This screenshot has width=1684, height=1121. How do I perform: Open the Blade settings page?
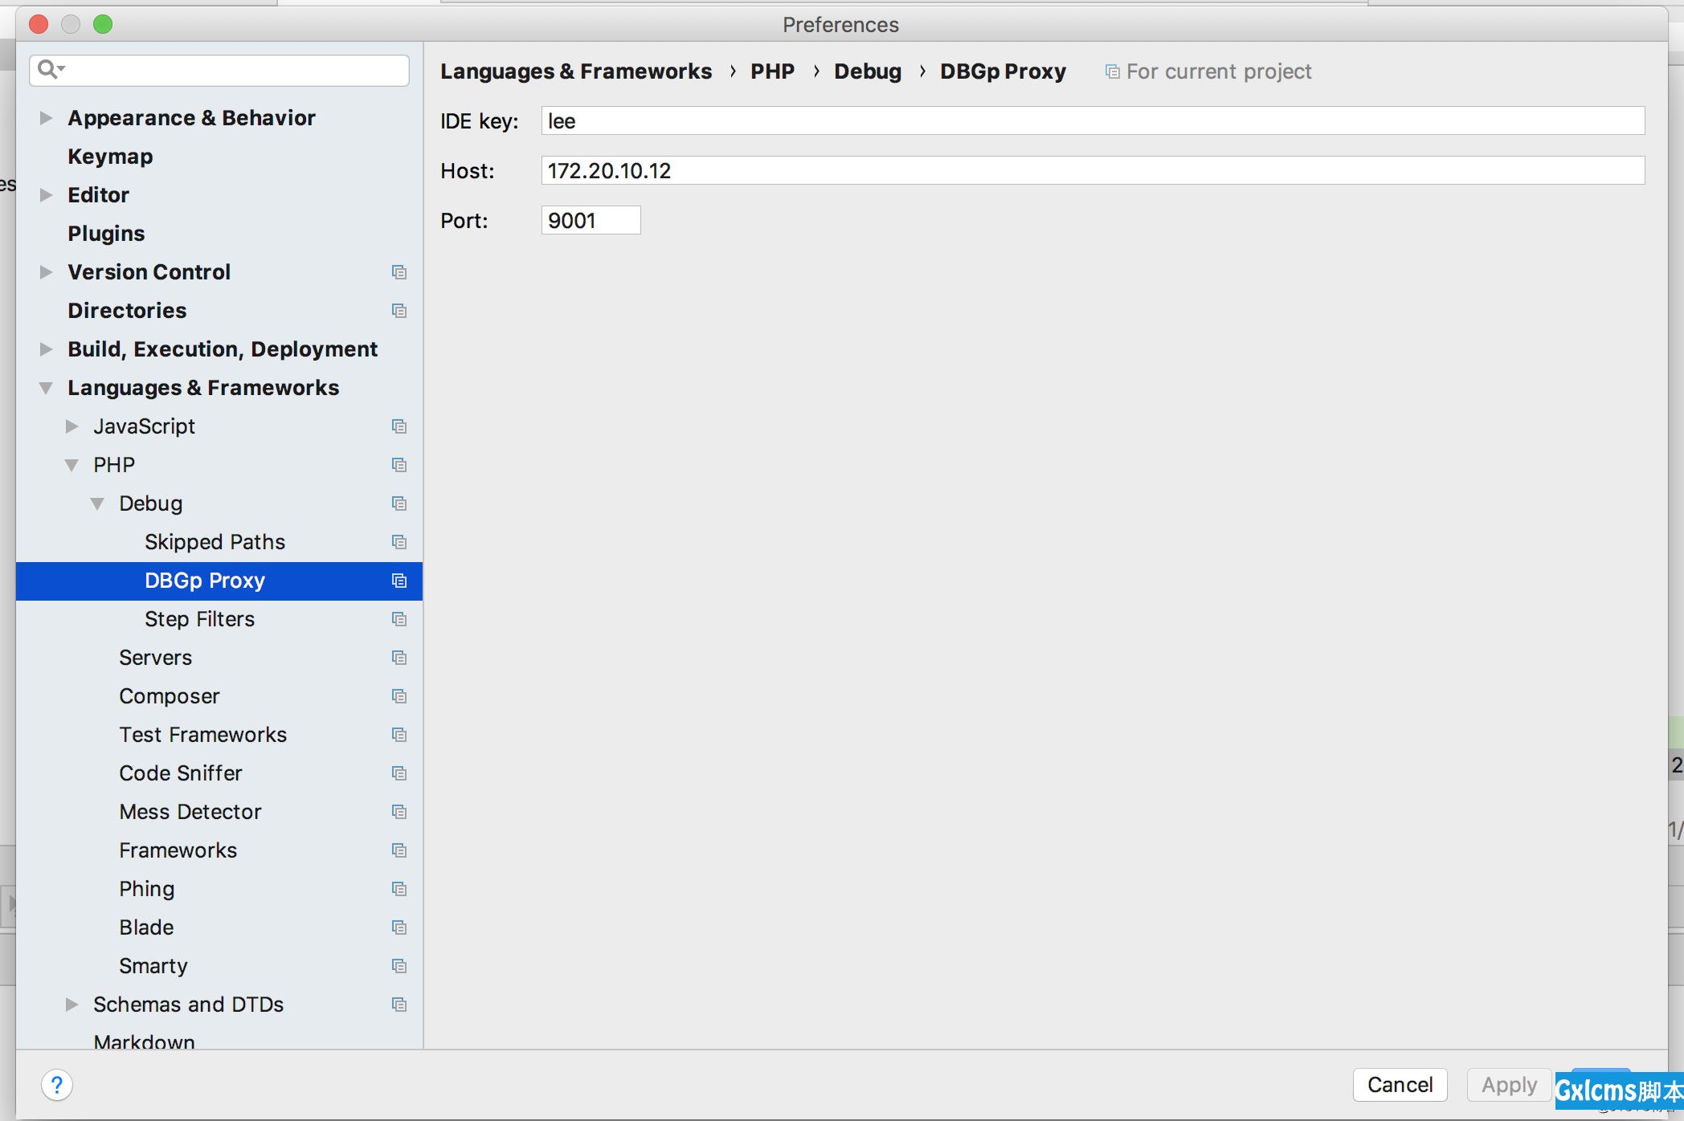146,927
